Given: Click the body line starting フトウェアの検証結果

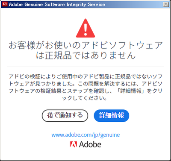Looking at the screenshot, I should tap(85, 91).
